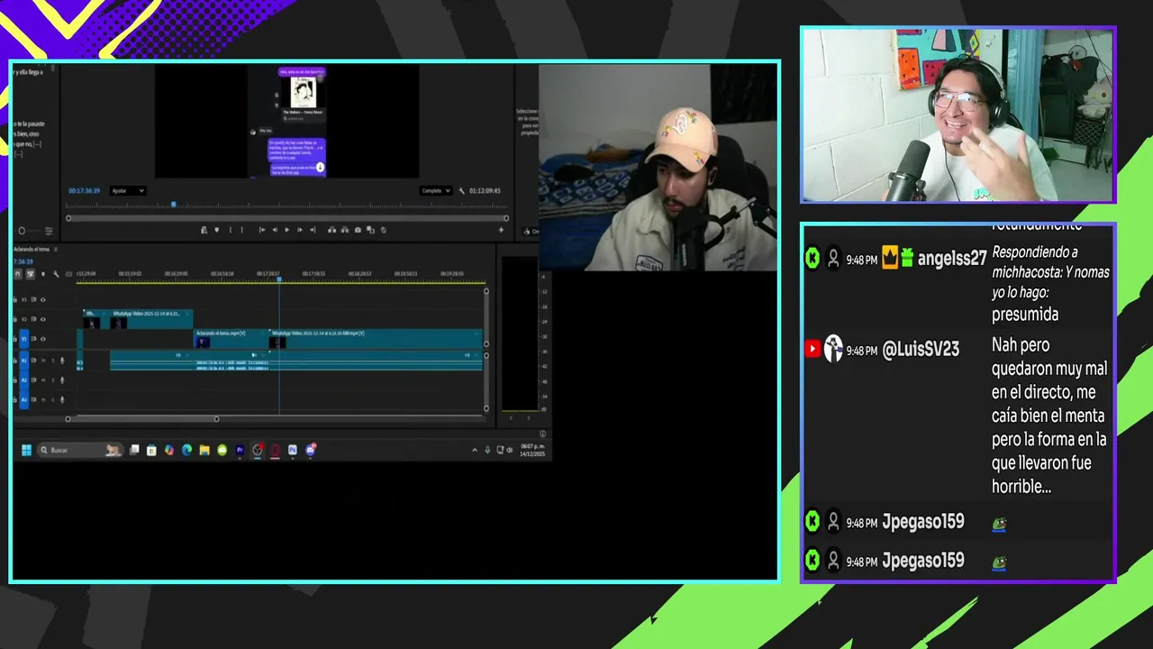
Task: Toggle Linked Selection icon in timeline
Action: (x=30, y=274)
